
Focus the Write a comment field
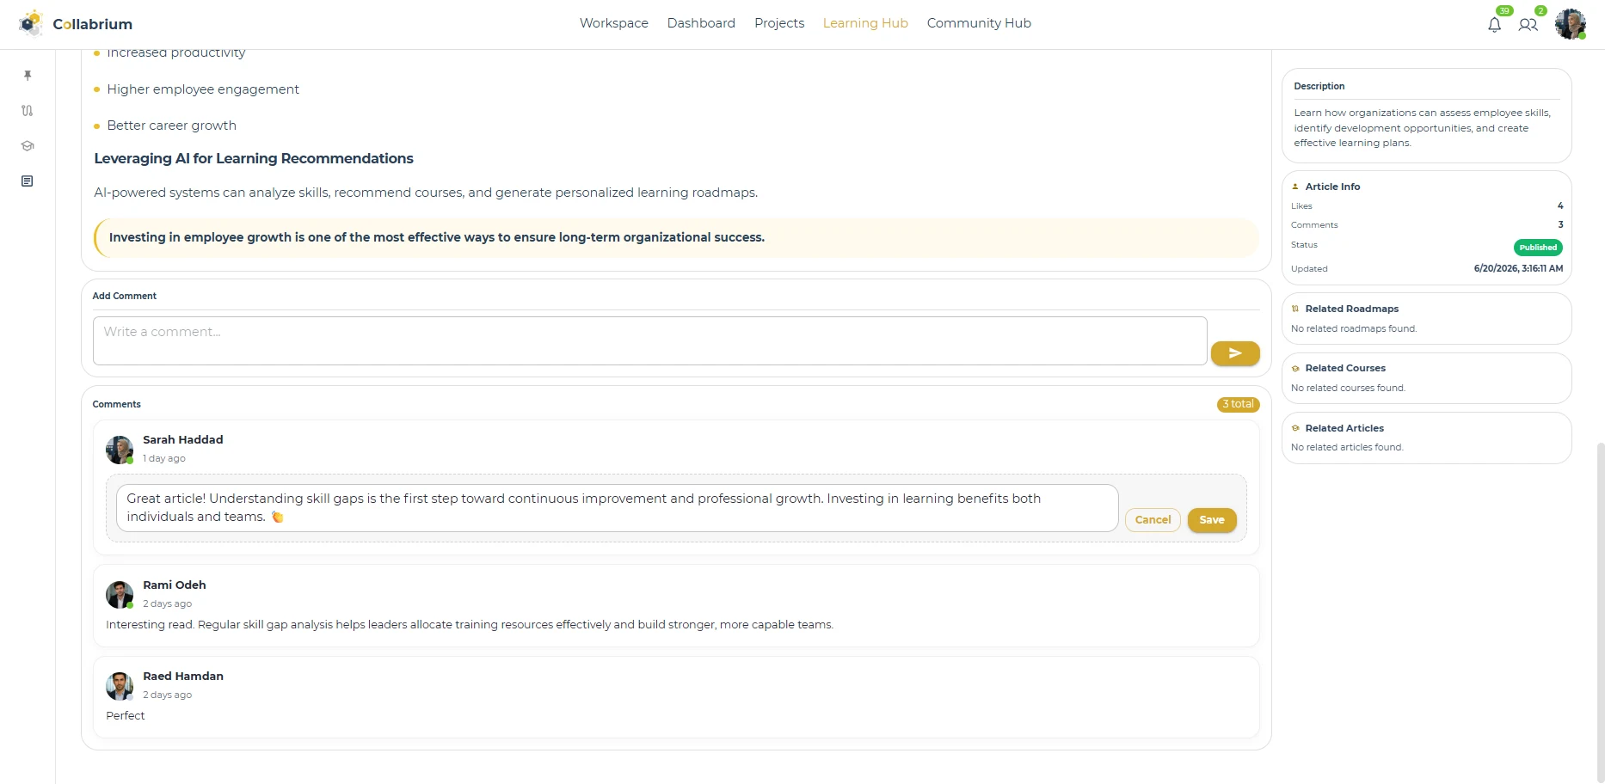pyautogui.click(x=650, y=340)
